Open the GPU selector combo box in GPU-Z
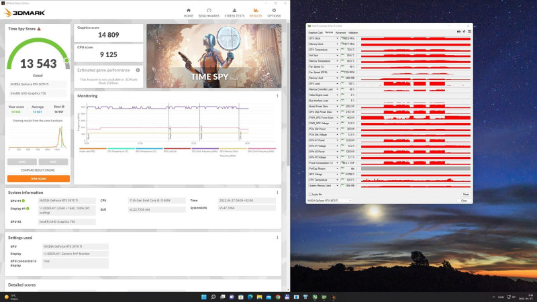The width and height of the screenshot is (537, 302). pyautogui.click(x=330, y=201)
